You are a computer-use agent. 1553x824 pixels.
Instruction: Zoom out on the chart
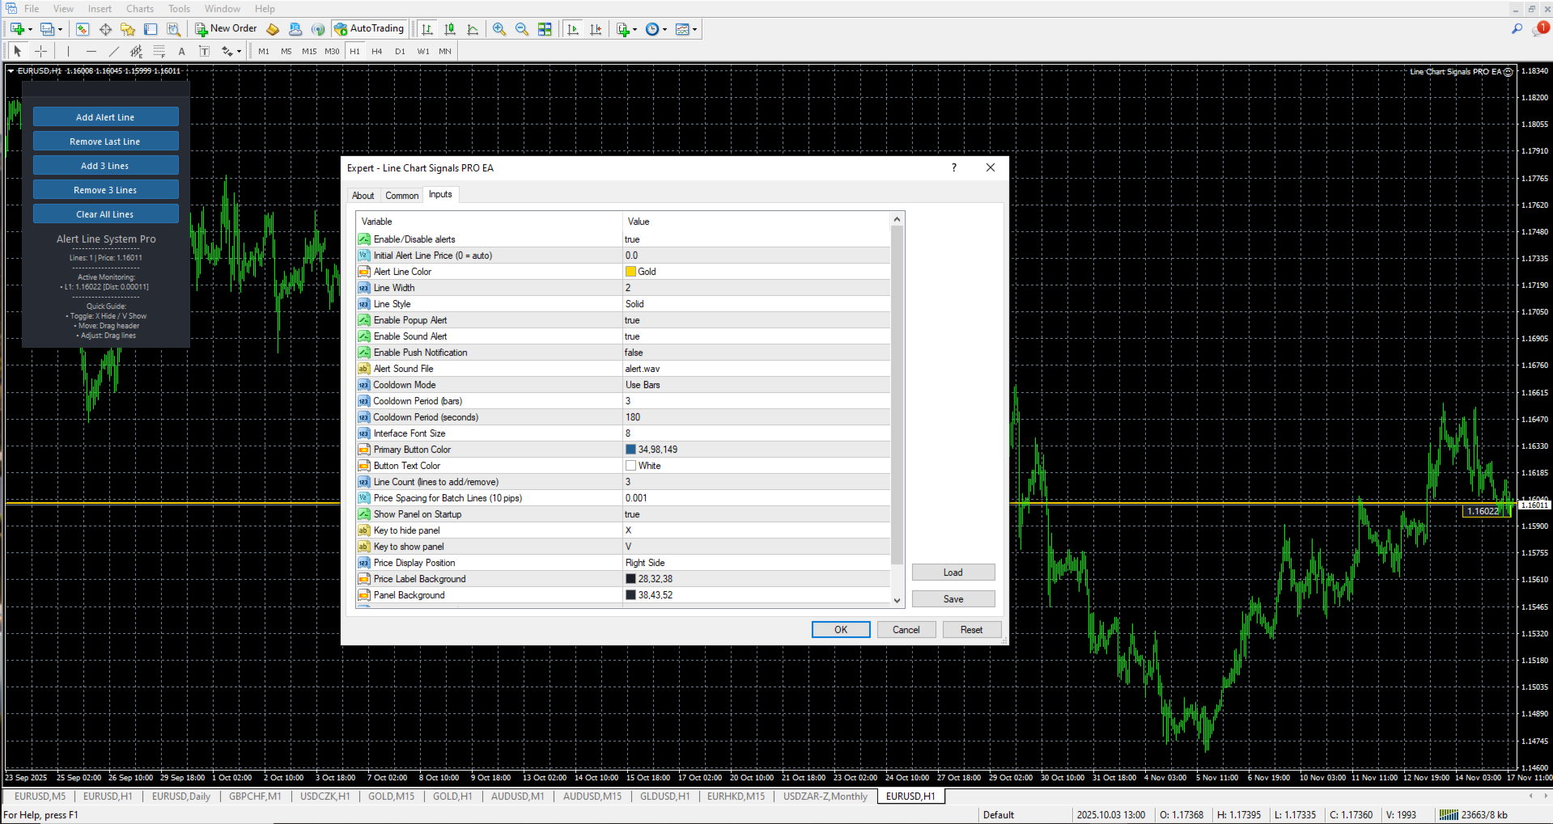522,29
